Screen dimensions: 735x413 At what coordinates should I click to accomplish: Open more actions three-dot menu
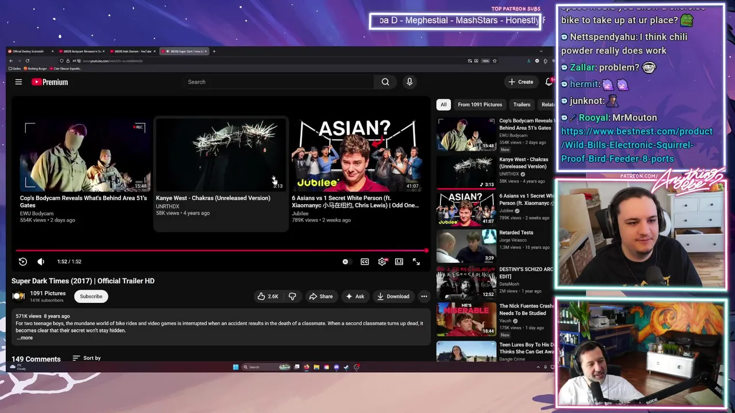(424, 297)
